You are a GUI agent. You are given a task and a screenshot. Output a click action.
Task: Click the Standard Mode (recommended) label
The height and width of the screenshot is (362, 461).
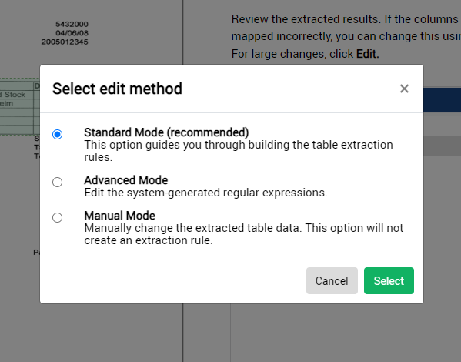point(166,132)
